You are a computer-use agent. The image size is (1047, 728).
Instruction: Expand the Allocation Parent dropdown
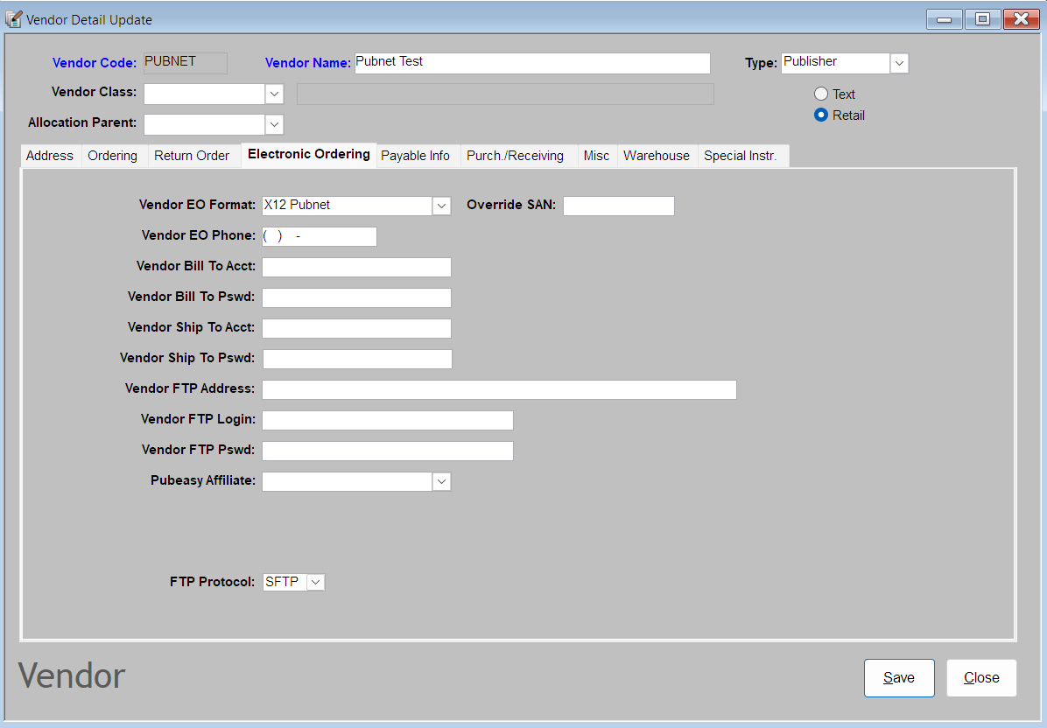(x=274, y=123)
